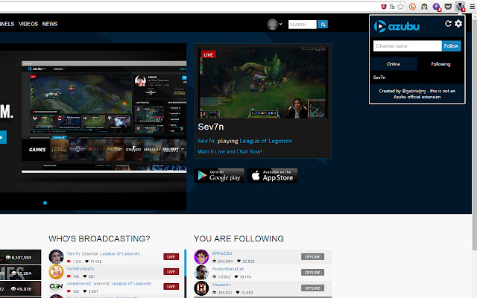Screen dimensions: 477x298
Task: Open the game tile showing 8,107,593 views
Action: click(20, 257)
